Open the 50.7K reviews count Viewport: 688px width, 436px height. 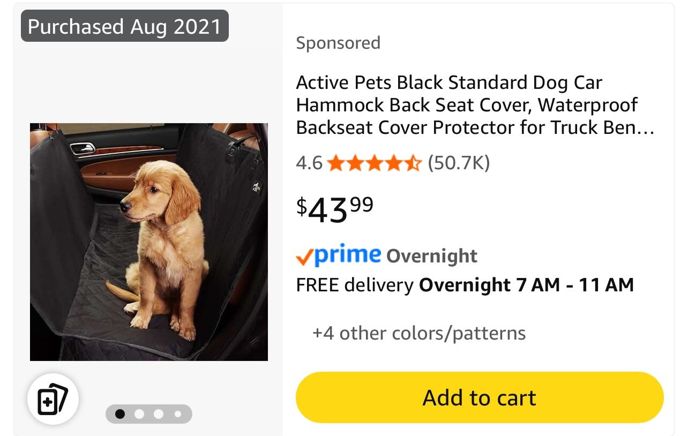[x=459, y=162]
